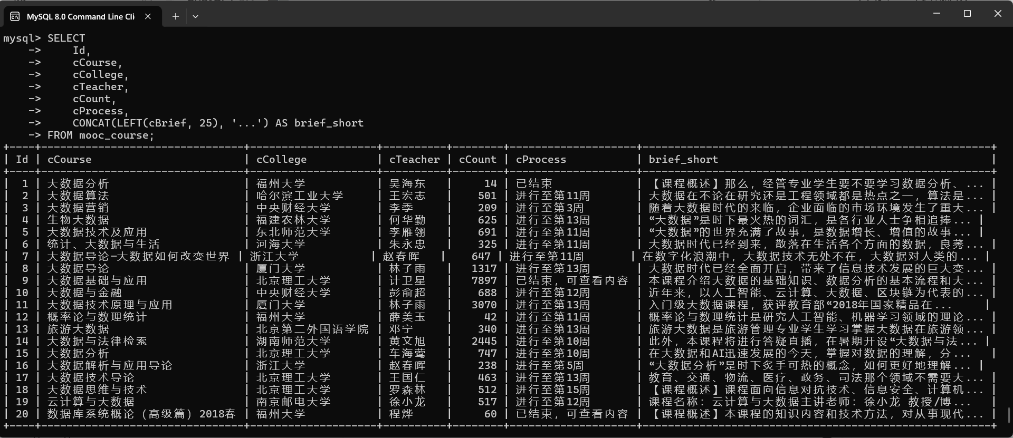Click the CONCAT(LEFT(cBrief, 25) query line
1013x438 pixels.
click(218, 123)
